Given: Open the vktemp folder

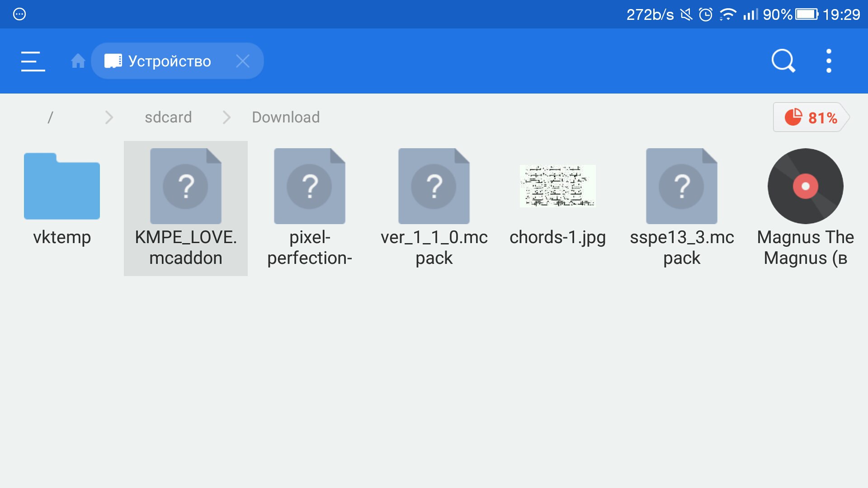Looking at the screenshot, I should coord(62,199).
